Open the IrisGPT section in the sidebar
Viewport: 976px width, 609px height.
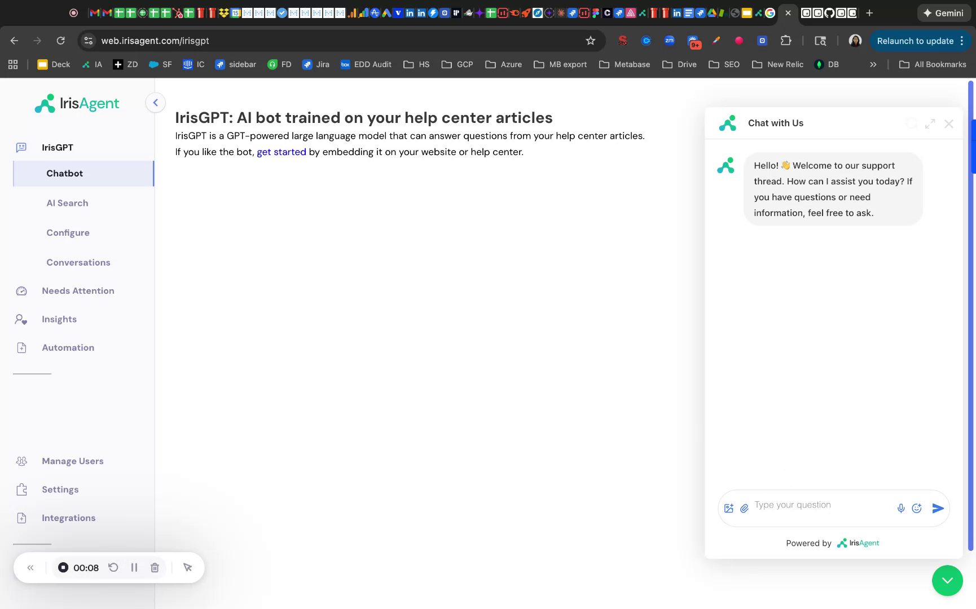57,147
